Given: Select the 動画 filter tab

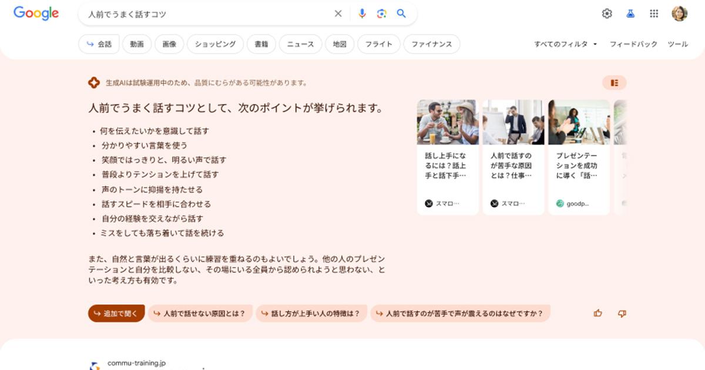Looking at the screenshot, I should (x=137, y=44).
